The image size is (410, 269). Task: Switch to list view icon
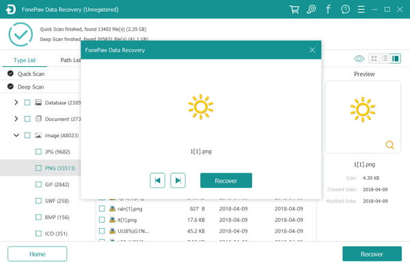385,58
